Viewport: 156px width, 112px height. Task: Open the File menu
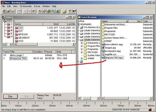(3, 6)
